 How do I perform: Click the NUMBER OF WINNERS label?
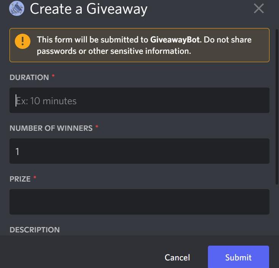coord(51,128)
